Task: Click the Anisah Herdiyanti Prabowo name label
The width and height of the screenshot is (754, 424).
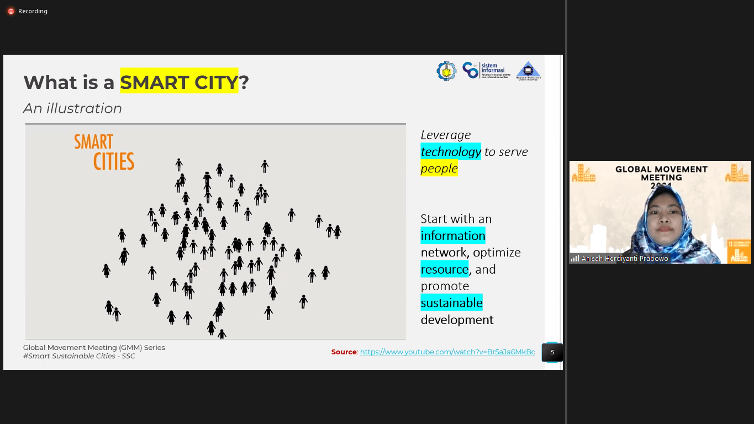Action: click(625, 258)
